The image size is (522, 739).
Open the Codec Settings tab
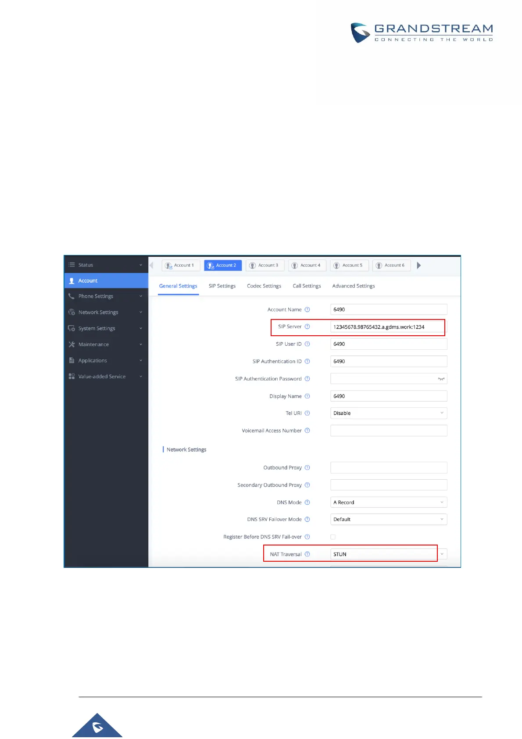point(264,286)
